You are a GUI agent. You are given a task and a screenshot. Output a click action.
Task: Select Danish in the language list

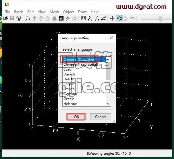coord(84,74)
